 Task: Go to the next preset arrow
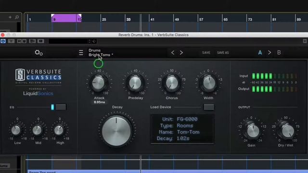[x=181, y=52]
